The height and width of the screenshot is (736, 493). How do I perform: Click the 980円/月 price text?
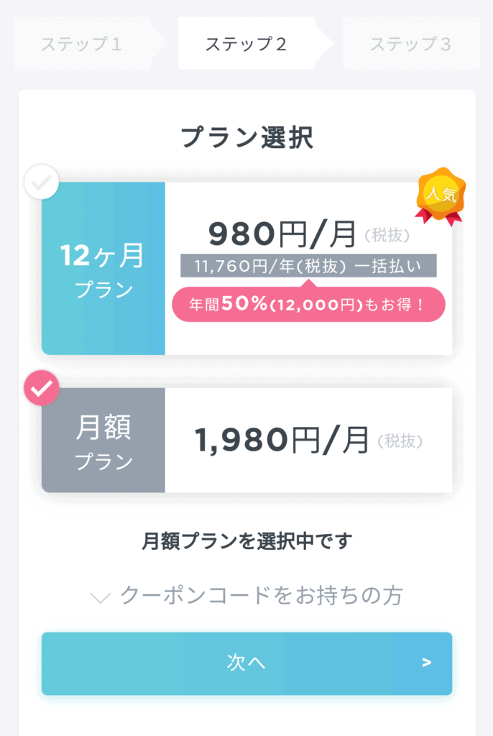(282, 234)
